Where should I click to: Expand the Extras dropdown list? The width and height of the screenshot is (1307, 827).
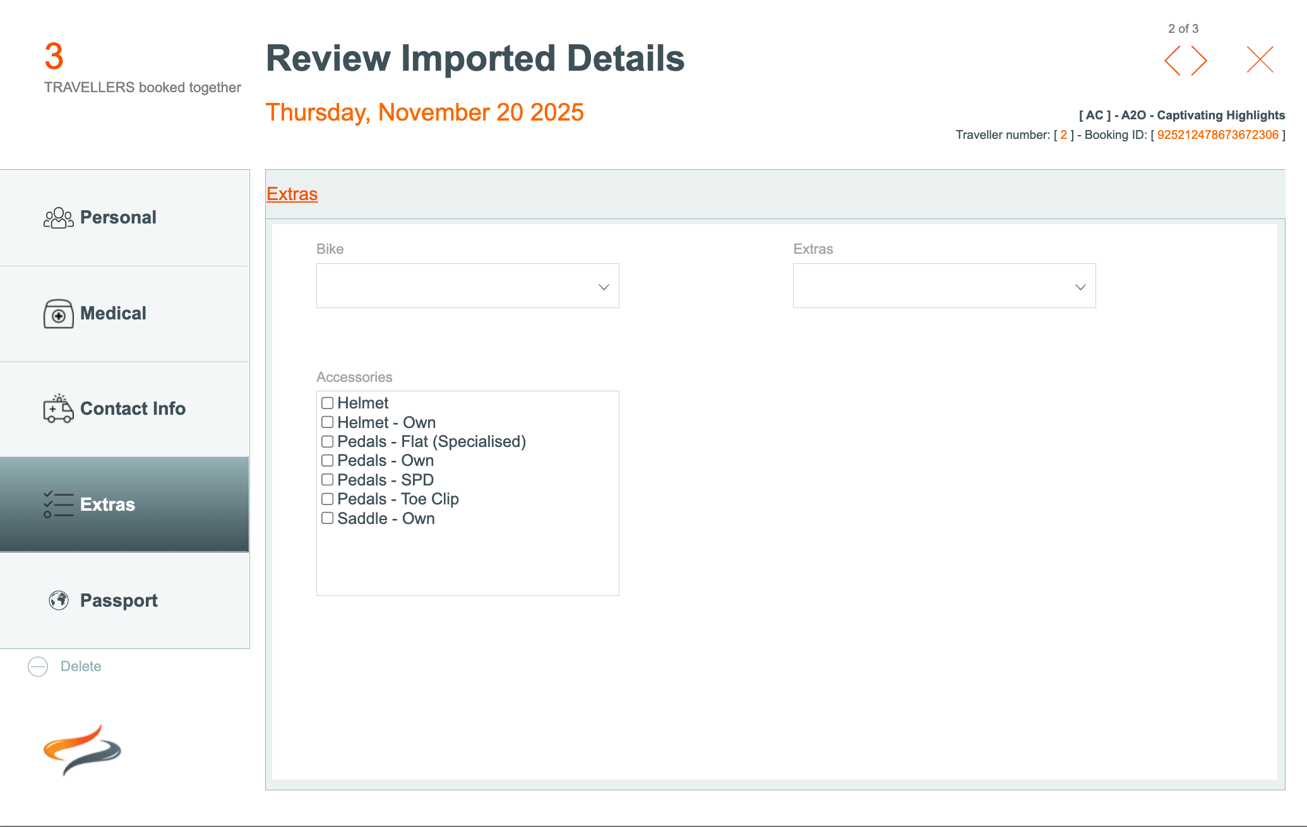[x=944, y=286]
